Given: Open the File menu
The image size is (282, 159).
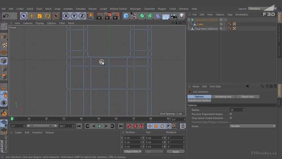Looking at the screenshot, I should click(4, 9).
